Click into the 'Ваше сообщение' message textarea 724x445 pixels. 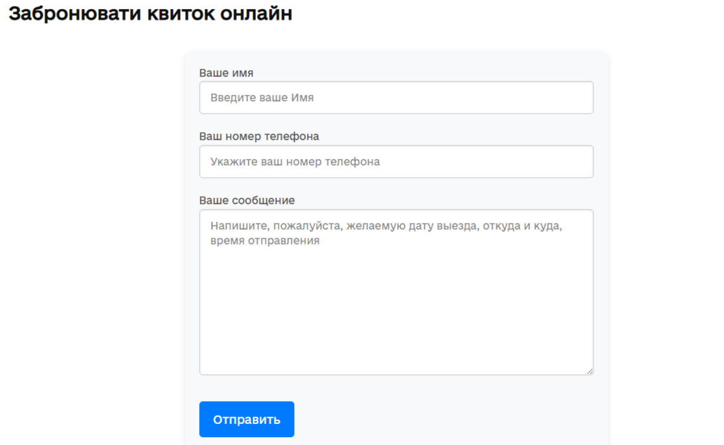pos(396,292)
